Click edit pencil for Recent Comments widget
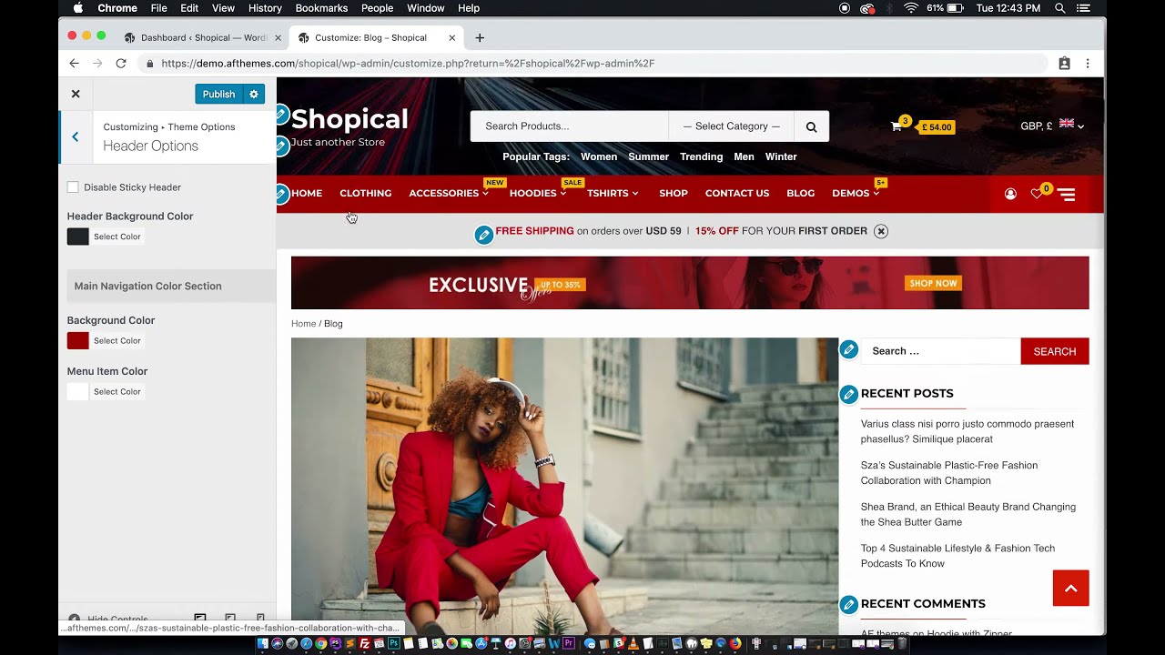Viewport: 1165px width, 655px height. pyautogui.click(x=849, y=604)
